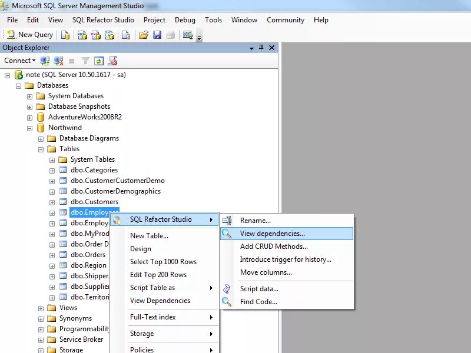Open the Debug menu

[185, 20]
